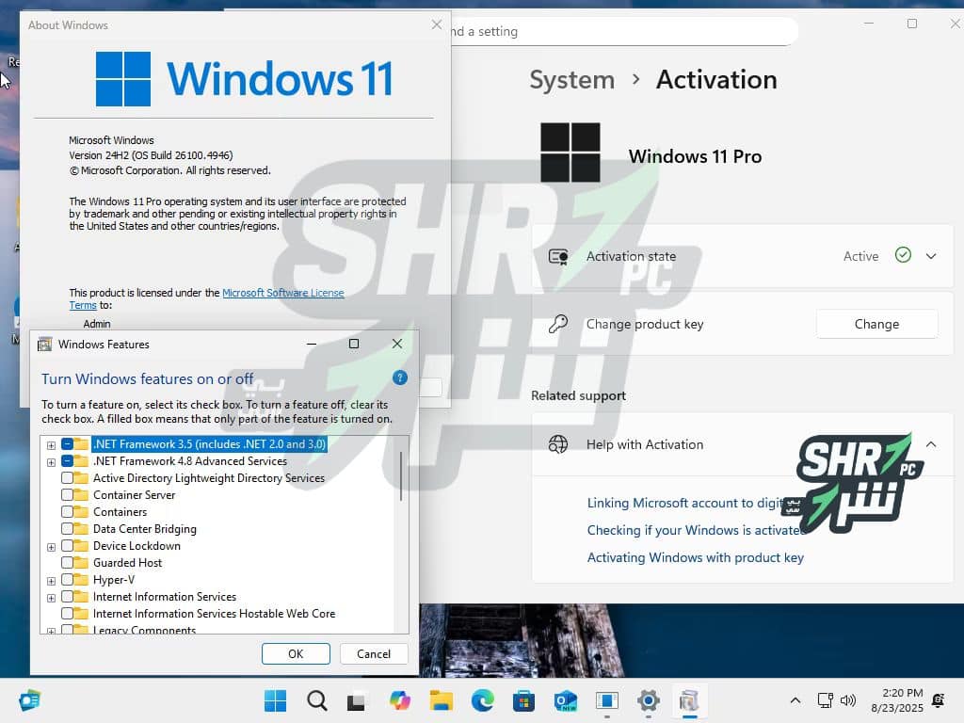Check the Container Server feature box
This screenshot has width=964, height=723.
[x=68, y=495]
